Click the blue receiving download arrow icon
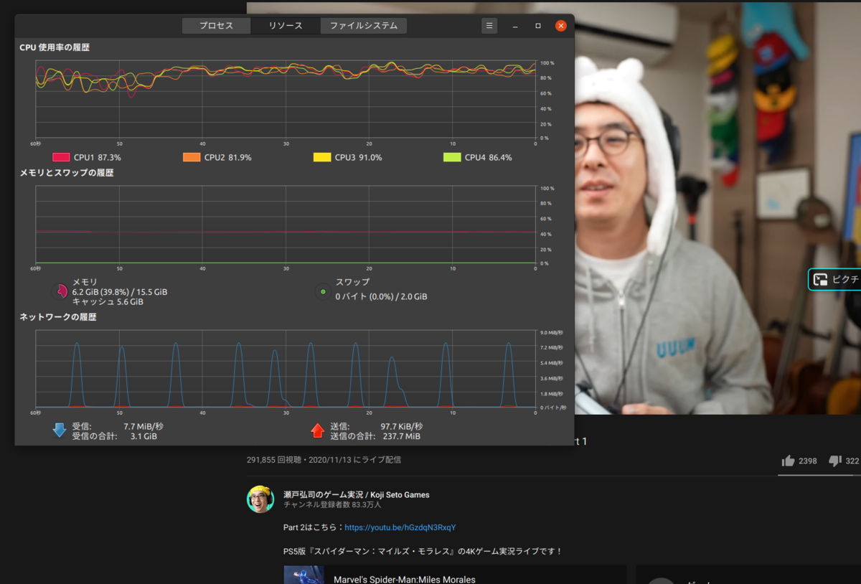The width and height of the screenshot is (861, 584). (60, 430)
